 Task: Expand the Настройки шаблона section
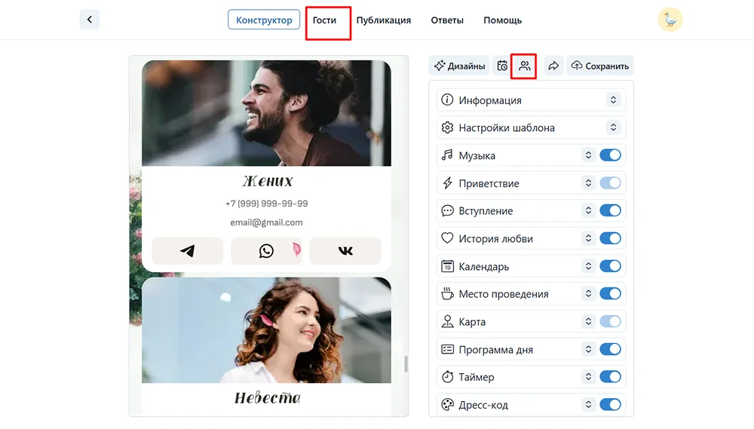613,128
